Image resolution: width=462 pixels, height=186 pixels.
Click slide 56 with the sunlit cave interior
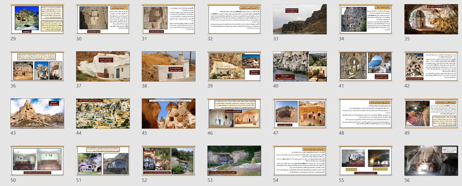coord(431,161)
